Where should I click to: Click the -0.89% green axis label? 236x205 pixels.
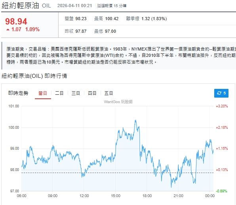coord(222,191)
